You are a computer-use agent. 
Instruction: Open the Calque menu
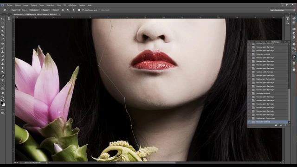34,5
